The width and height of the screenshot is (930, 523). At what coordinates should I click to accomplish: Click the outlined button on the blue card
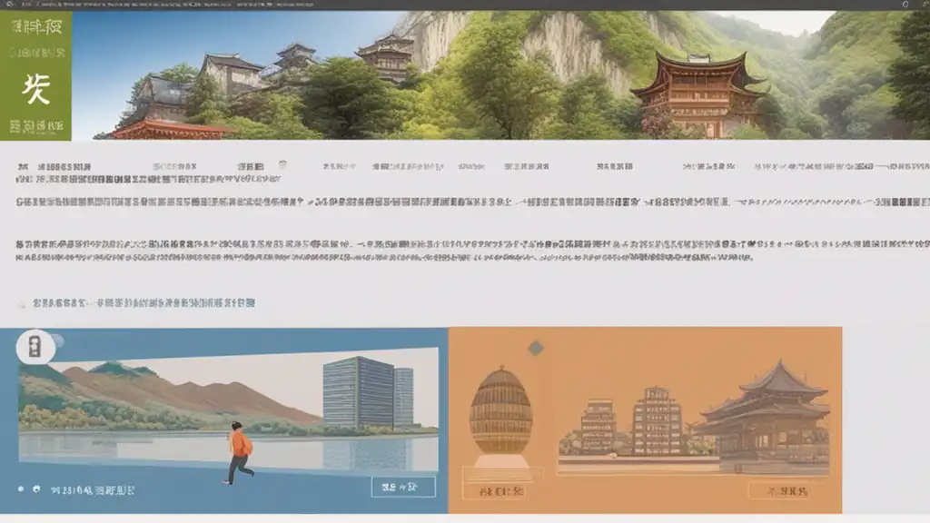coord(403,487)
